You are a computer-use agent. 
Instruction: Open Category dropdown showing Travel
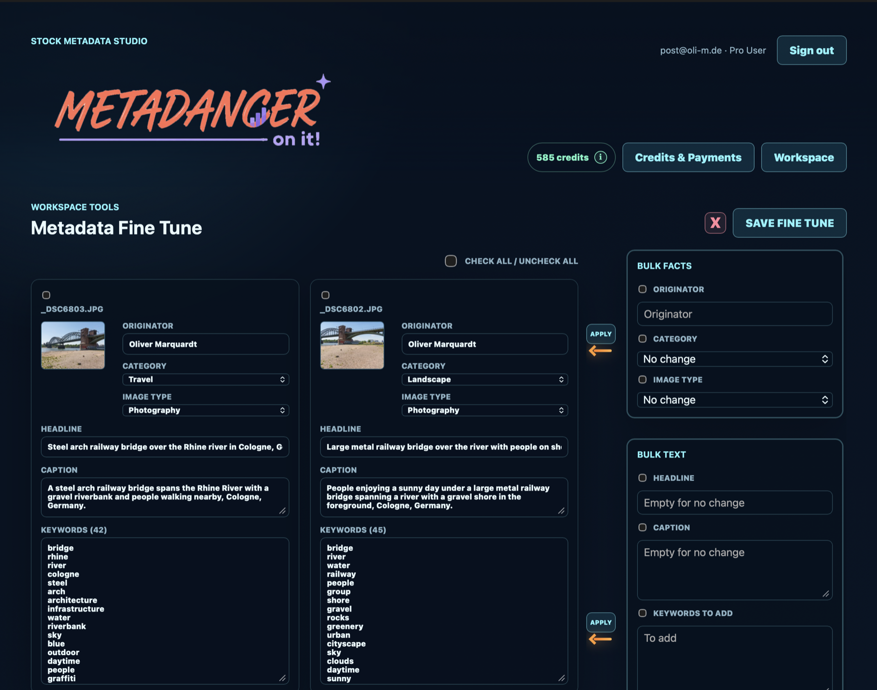[206, 379]
